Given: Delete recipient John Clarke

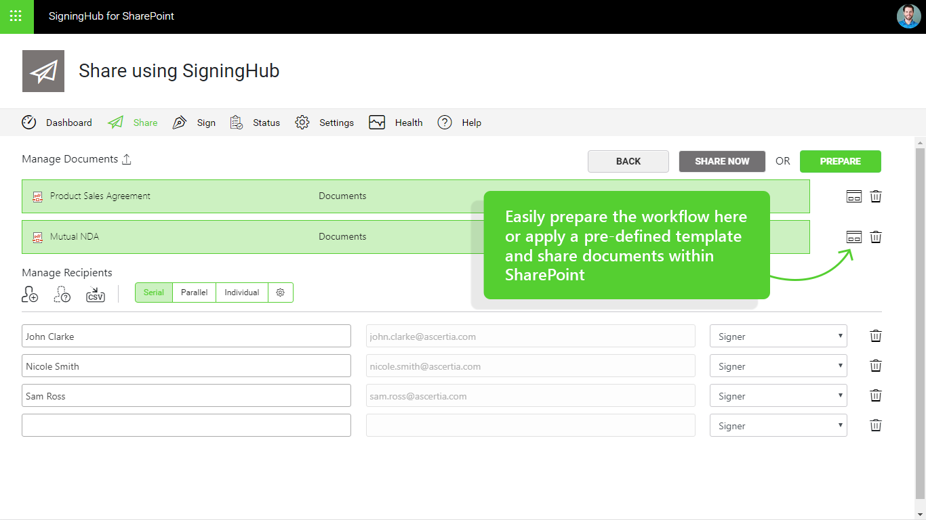Looking at the screenshot, I should (x=876, y=336).
